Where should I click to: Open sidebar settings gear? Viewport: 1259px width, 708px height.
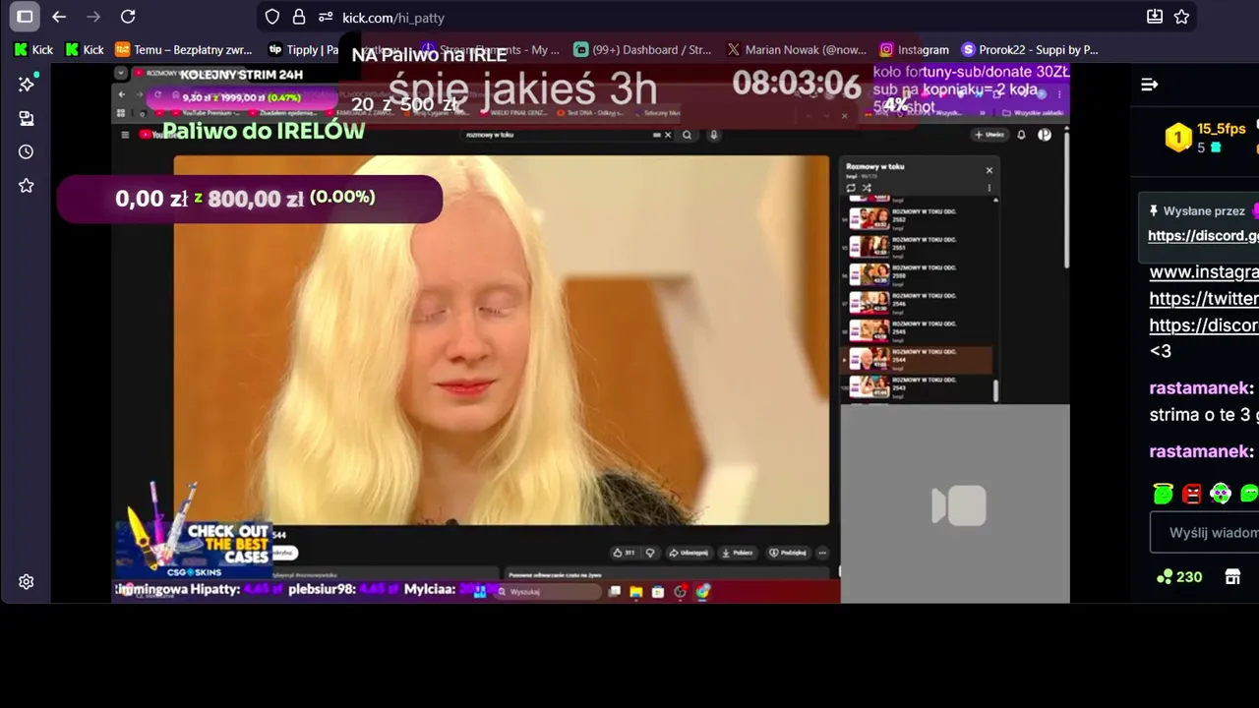coord(27,581)
